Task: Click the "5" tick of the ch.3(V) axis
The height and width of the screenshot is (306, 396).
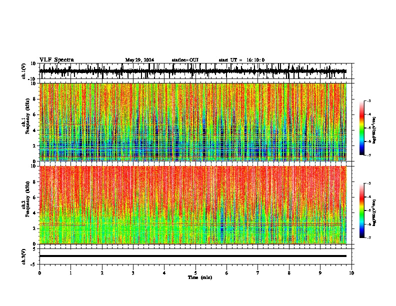Action: [34, 249]
